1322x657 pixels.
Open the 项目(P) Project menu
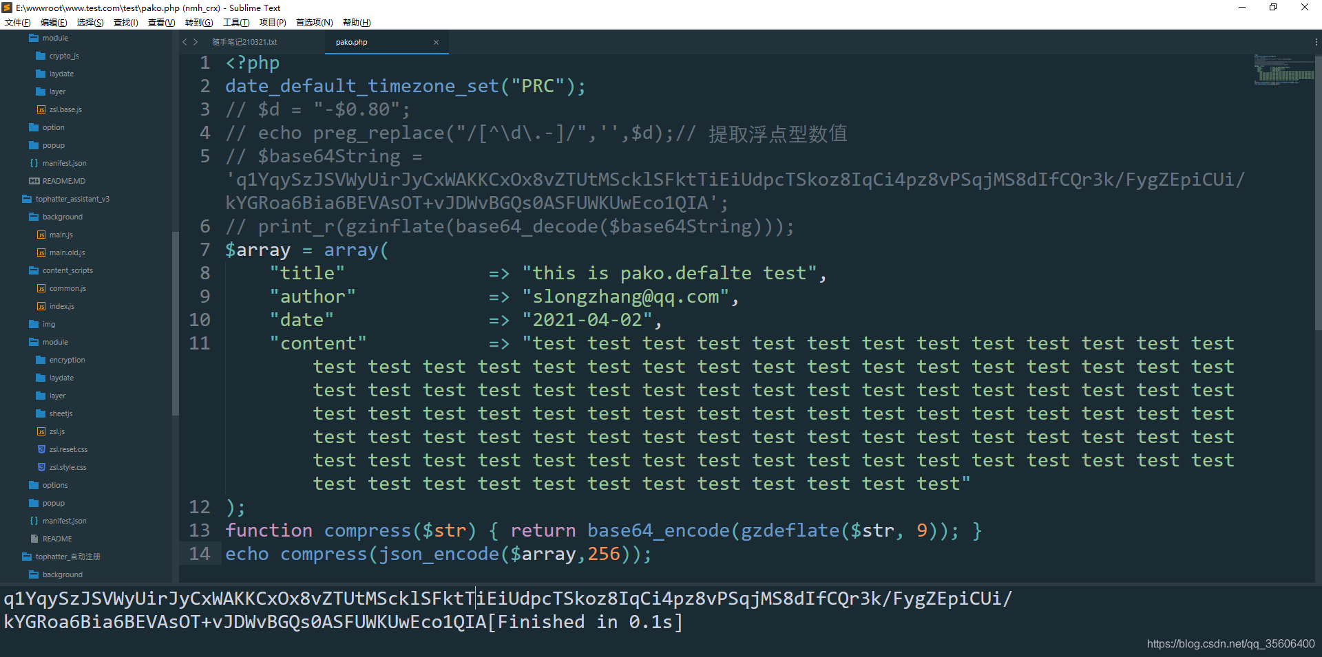tap(273, 23)
